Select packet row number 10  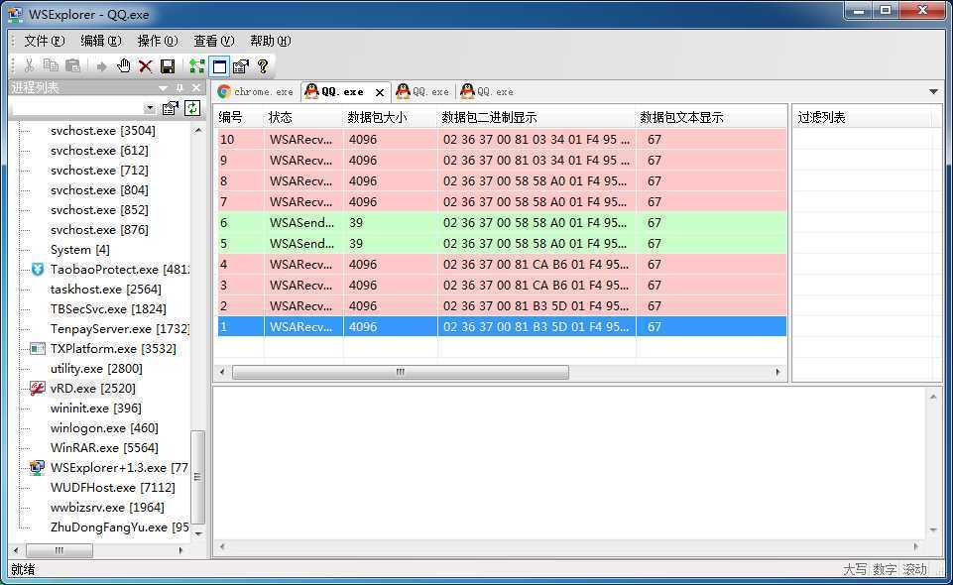(x=502, y=140)
